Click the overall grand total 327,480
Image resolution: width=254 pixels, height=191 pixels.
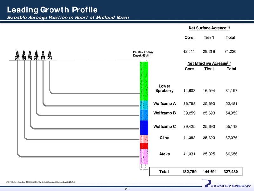coord(231,172)
